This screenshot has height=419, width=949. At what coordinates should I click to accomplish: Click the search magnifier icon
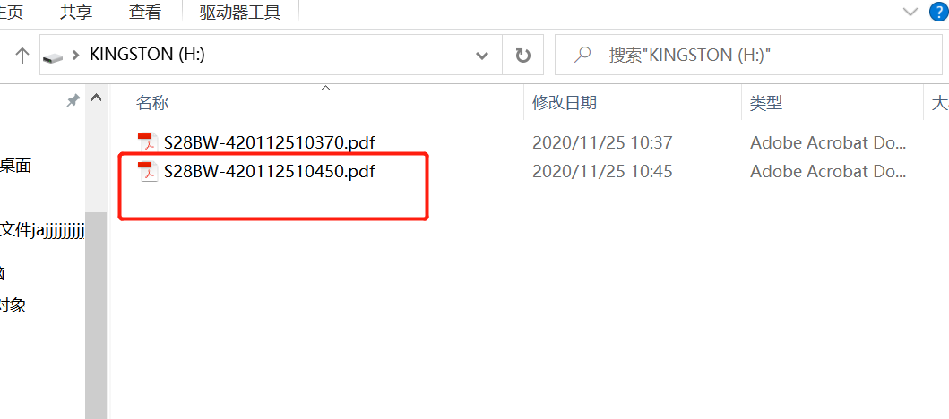pyautogui.click(x=582, y=55)
